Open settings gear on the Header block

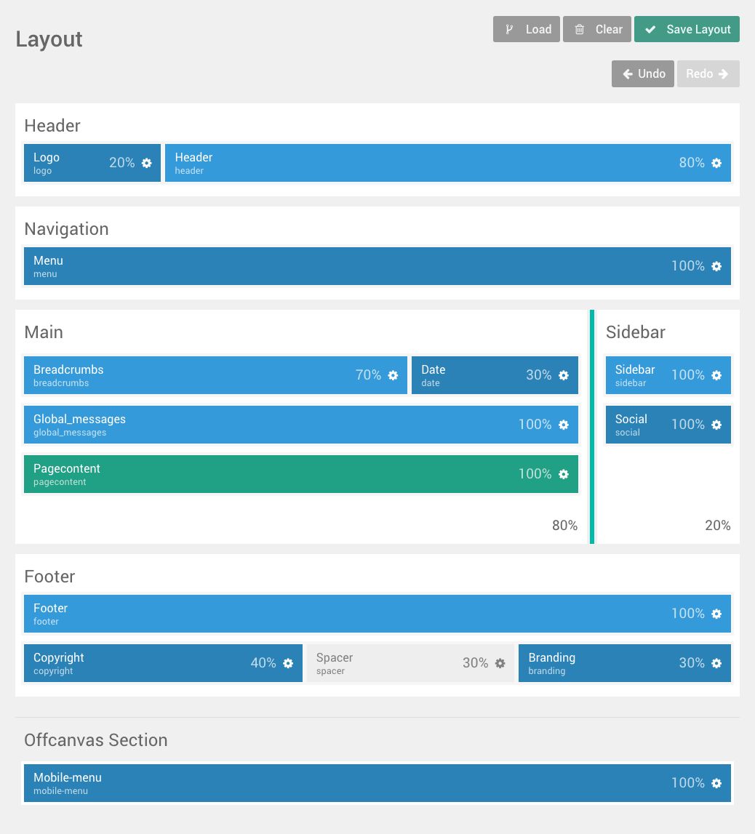pyautogui.click(x=715, y=163)
